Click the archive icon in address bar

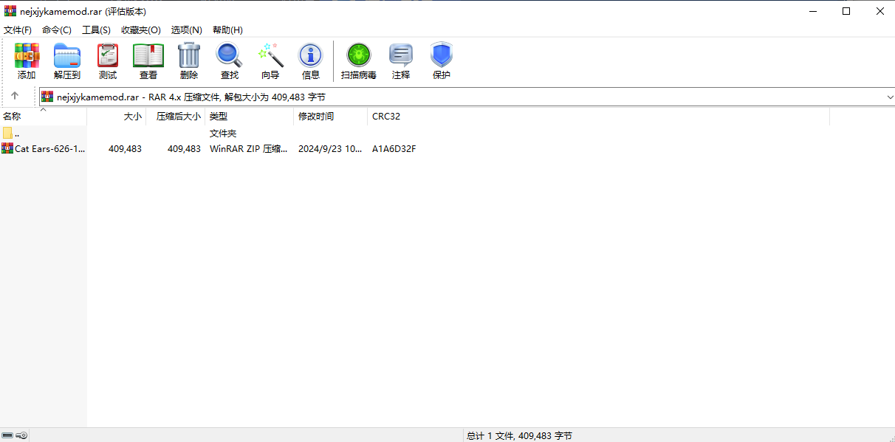coord(47,97)
